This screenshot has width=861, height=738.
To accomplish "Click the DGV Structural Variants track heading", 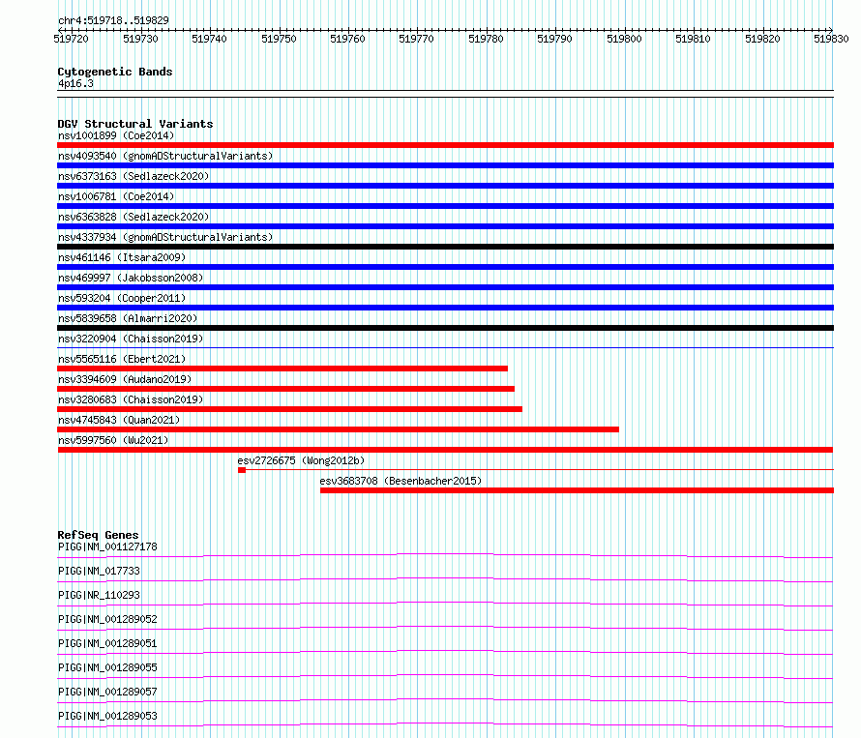I will pos(135,124).
